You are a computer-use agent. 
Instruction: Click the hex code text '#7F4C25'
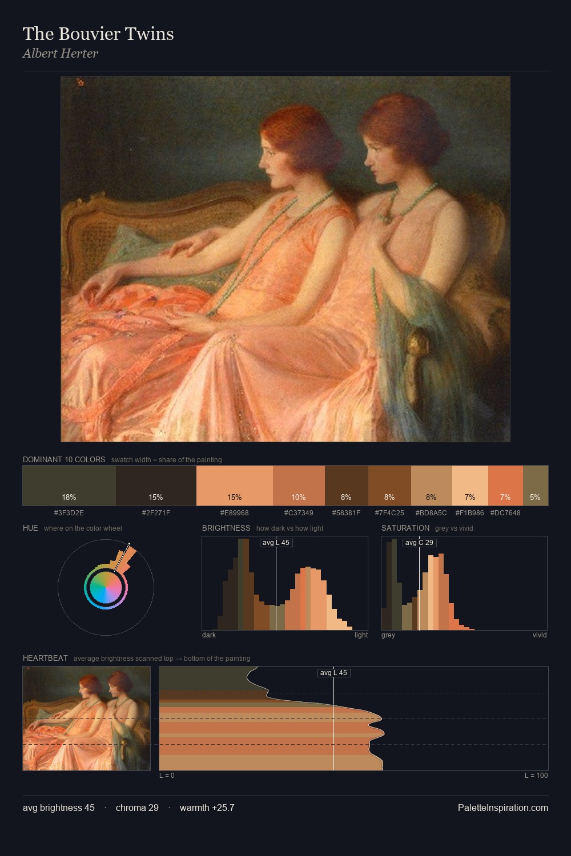click(389, 512)
